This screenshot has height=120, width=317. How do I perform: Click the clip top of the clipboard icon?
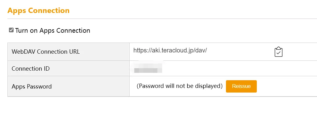click(279, 48)
